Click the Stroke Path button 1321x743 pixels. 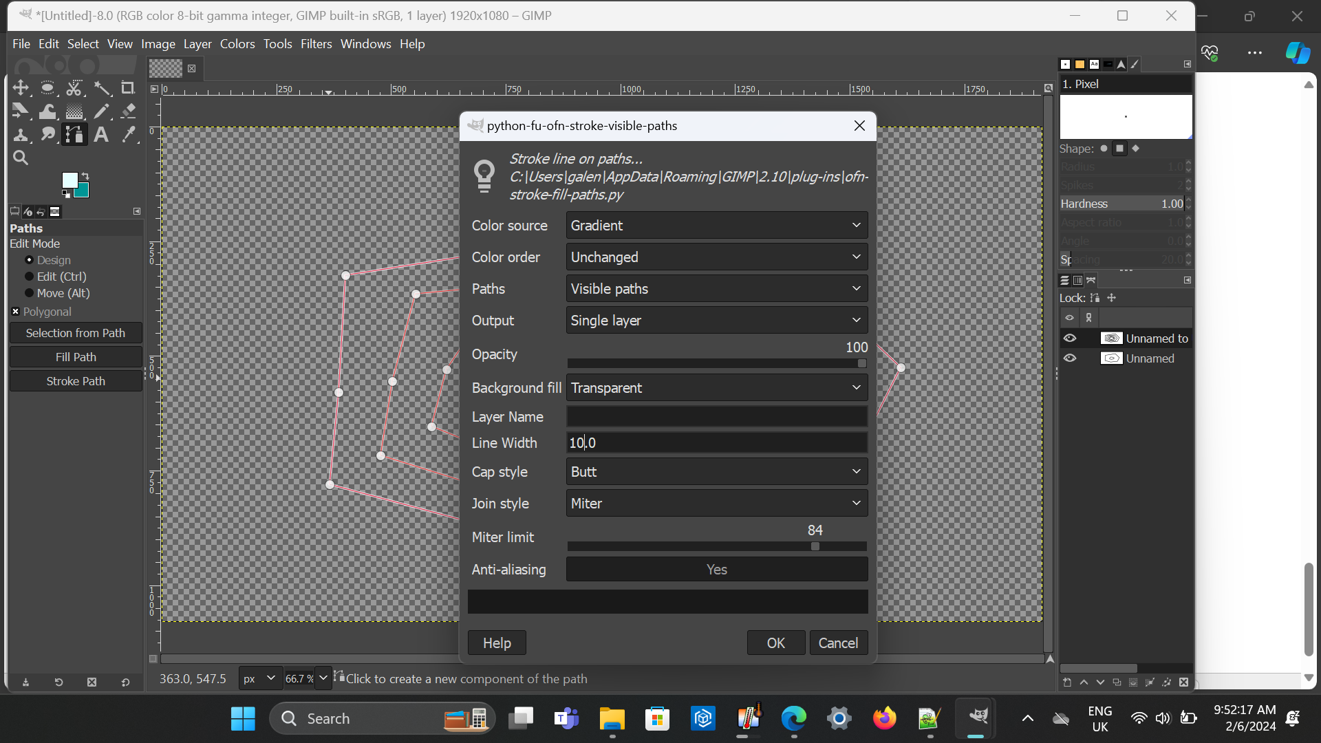(76, 381)
